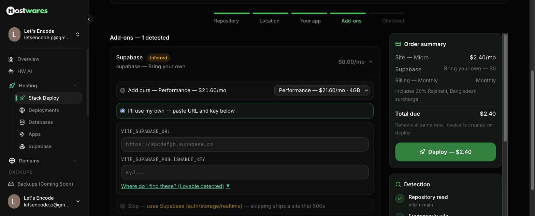The image size is (535, 216).
Task: Click the $0.00/mo Supabase price
Action: (351, 62)
